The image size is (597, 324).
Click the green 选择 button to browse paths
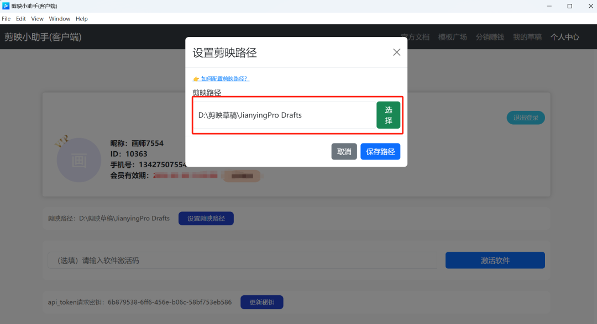pyautogui.click(x=388, y=114)
